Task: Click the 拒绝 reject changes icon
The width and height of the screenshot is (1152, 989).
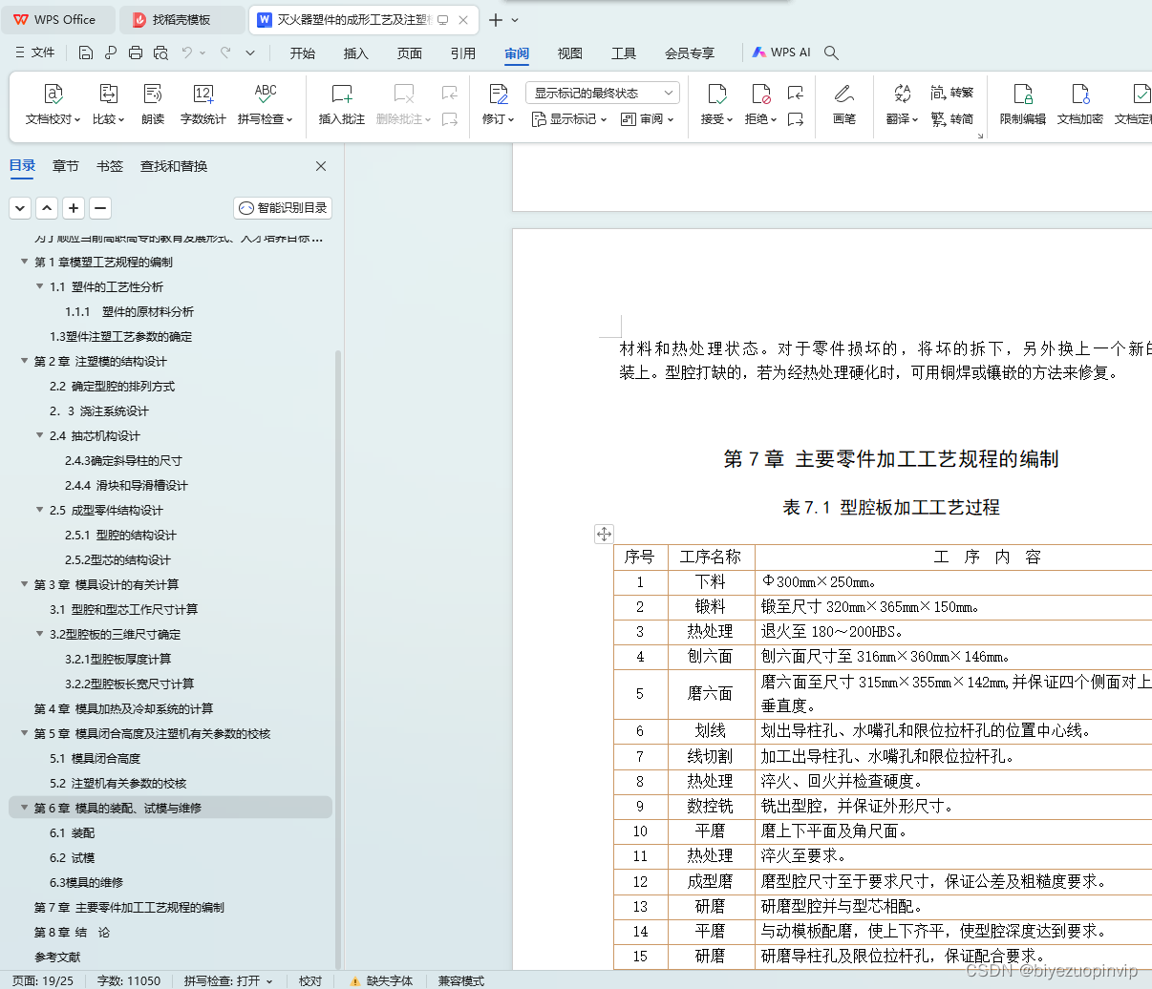Action: [x=760, y=94]
